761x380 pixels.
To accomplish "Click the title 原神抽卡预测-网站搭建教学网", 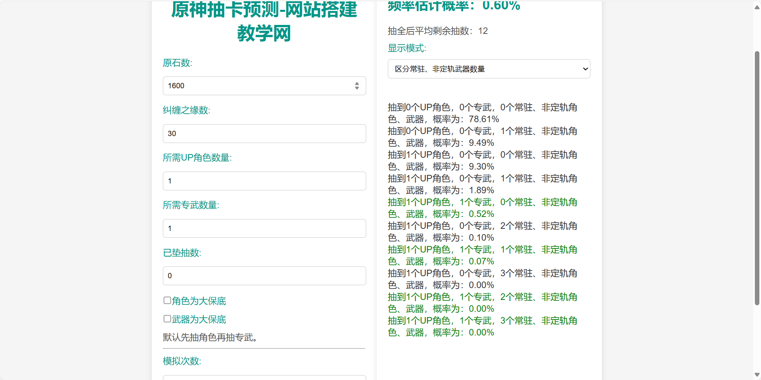I will (x=264, y=21).
